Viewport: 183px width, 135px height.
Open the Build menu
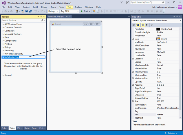[35, 7]
